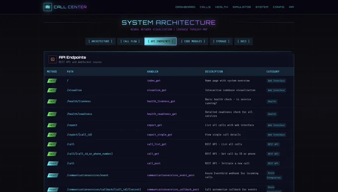
Task: Go to Simulator in navigation bar
Action: [242, 7]
